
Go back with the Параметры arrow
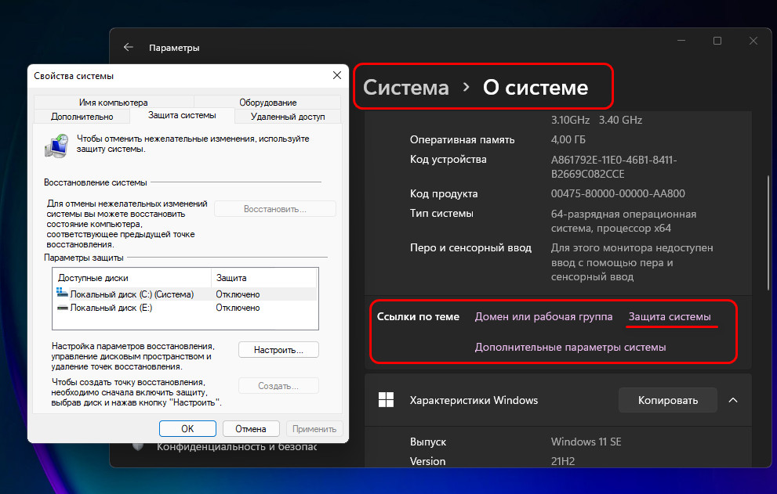pos(129,47)
